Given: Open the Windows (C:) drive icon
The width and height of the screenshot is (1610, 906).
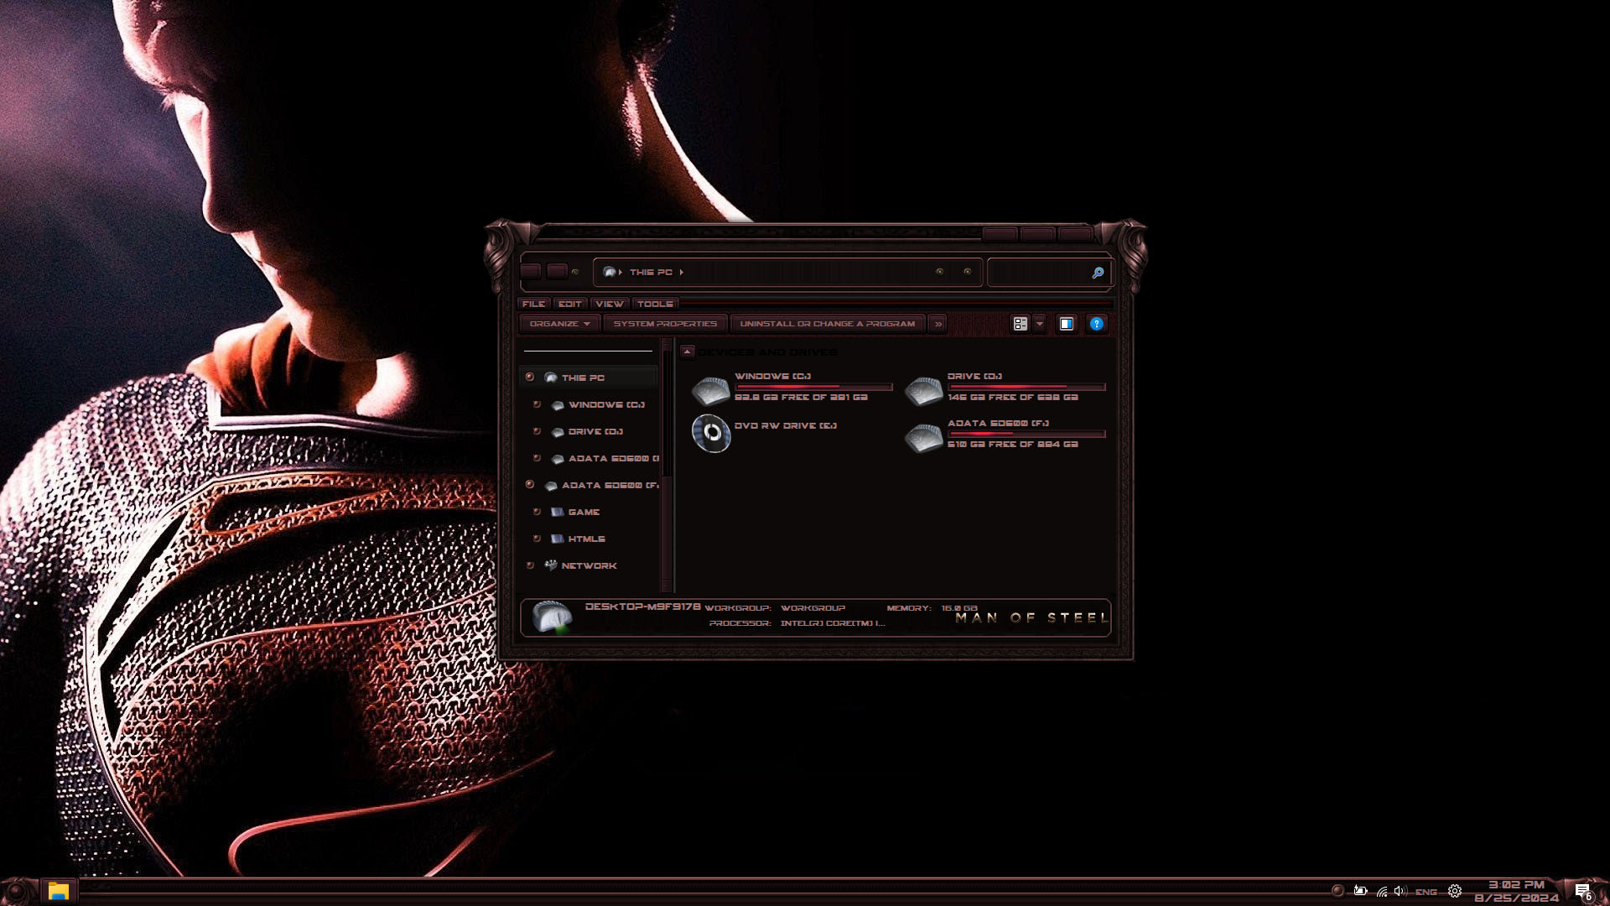Looking at the screenshot, I should (711, 389).
